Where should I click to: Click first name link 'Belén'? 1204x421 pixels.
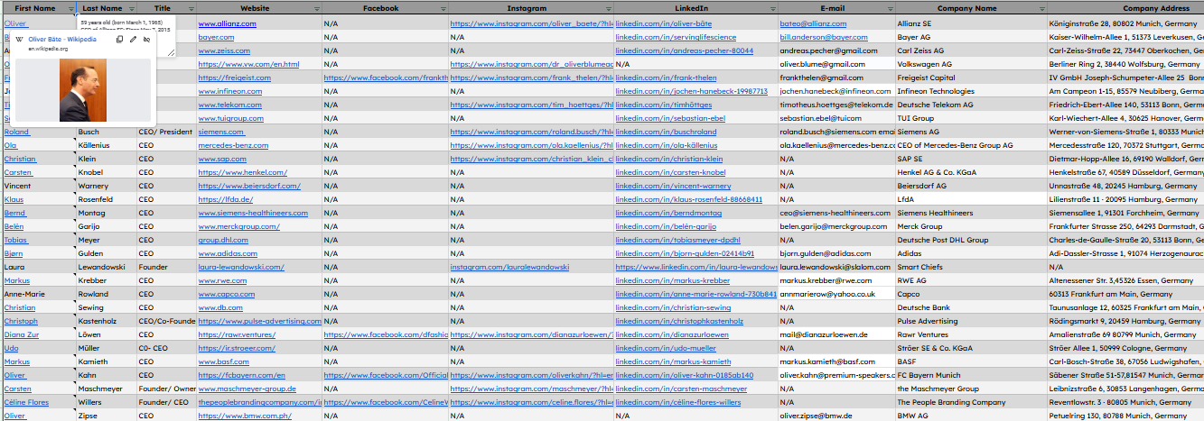14,226
